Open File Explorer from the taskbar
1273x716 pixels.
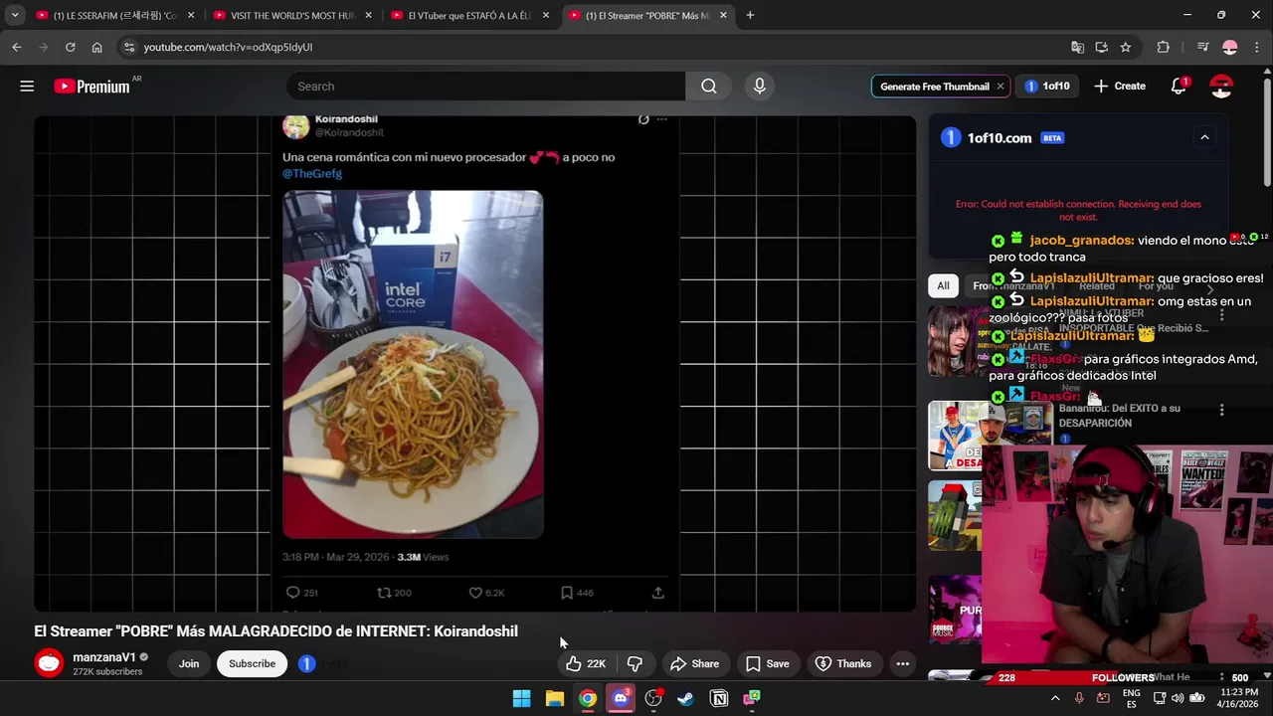(x=555, y=698)
